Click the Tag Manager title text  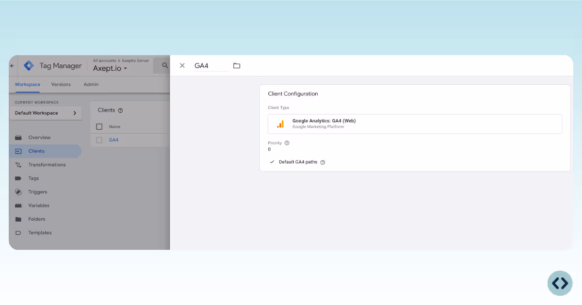click(61, 65)
